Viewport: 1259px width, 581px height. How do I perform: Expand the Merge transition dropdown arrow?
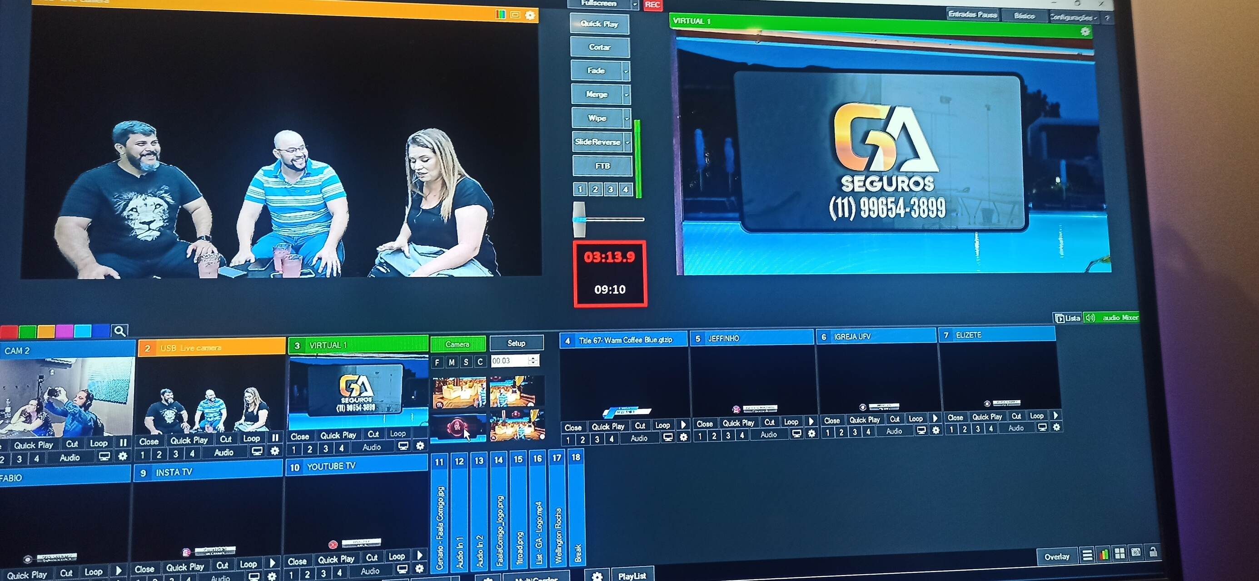626,95
